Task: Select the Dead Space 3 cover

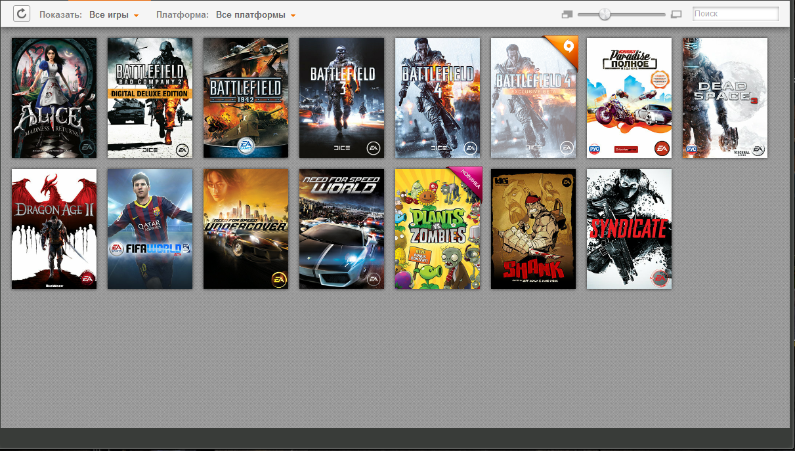Action: pos(725,98)
